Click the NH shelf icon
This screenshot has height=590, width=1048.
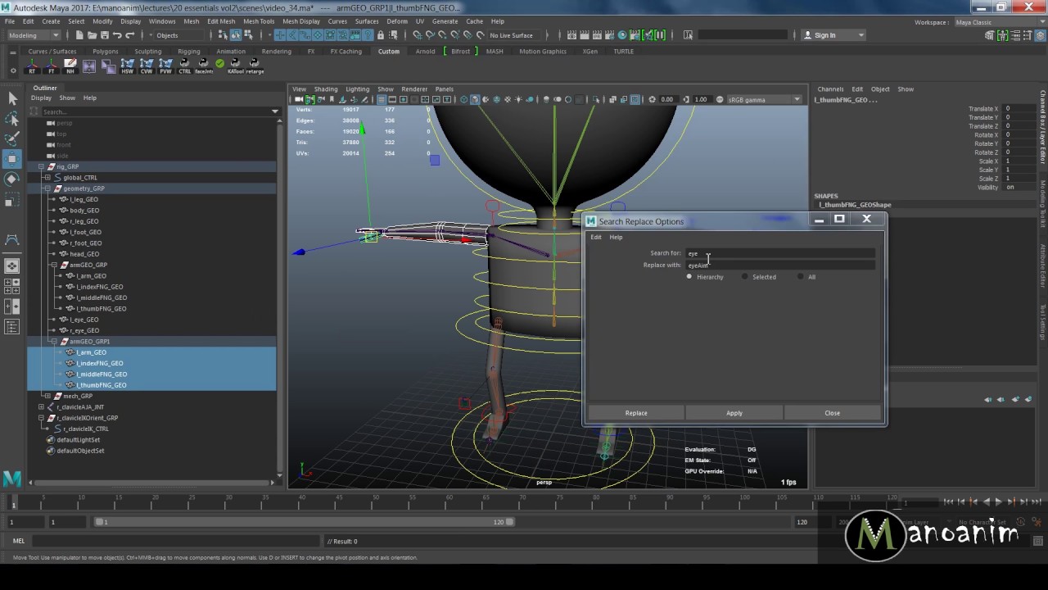pyautogui.click(x=70, y=66)
